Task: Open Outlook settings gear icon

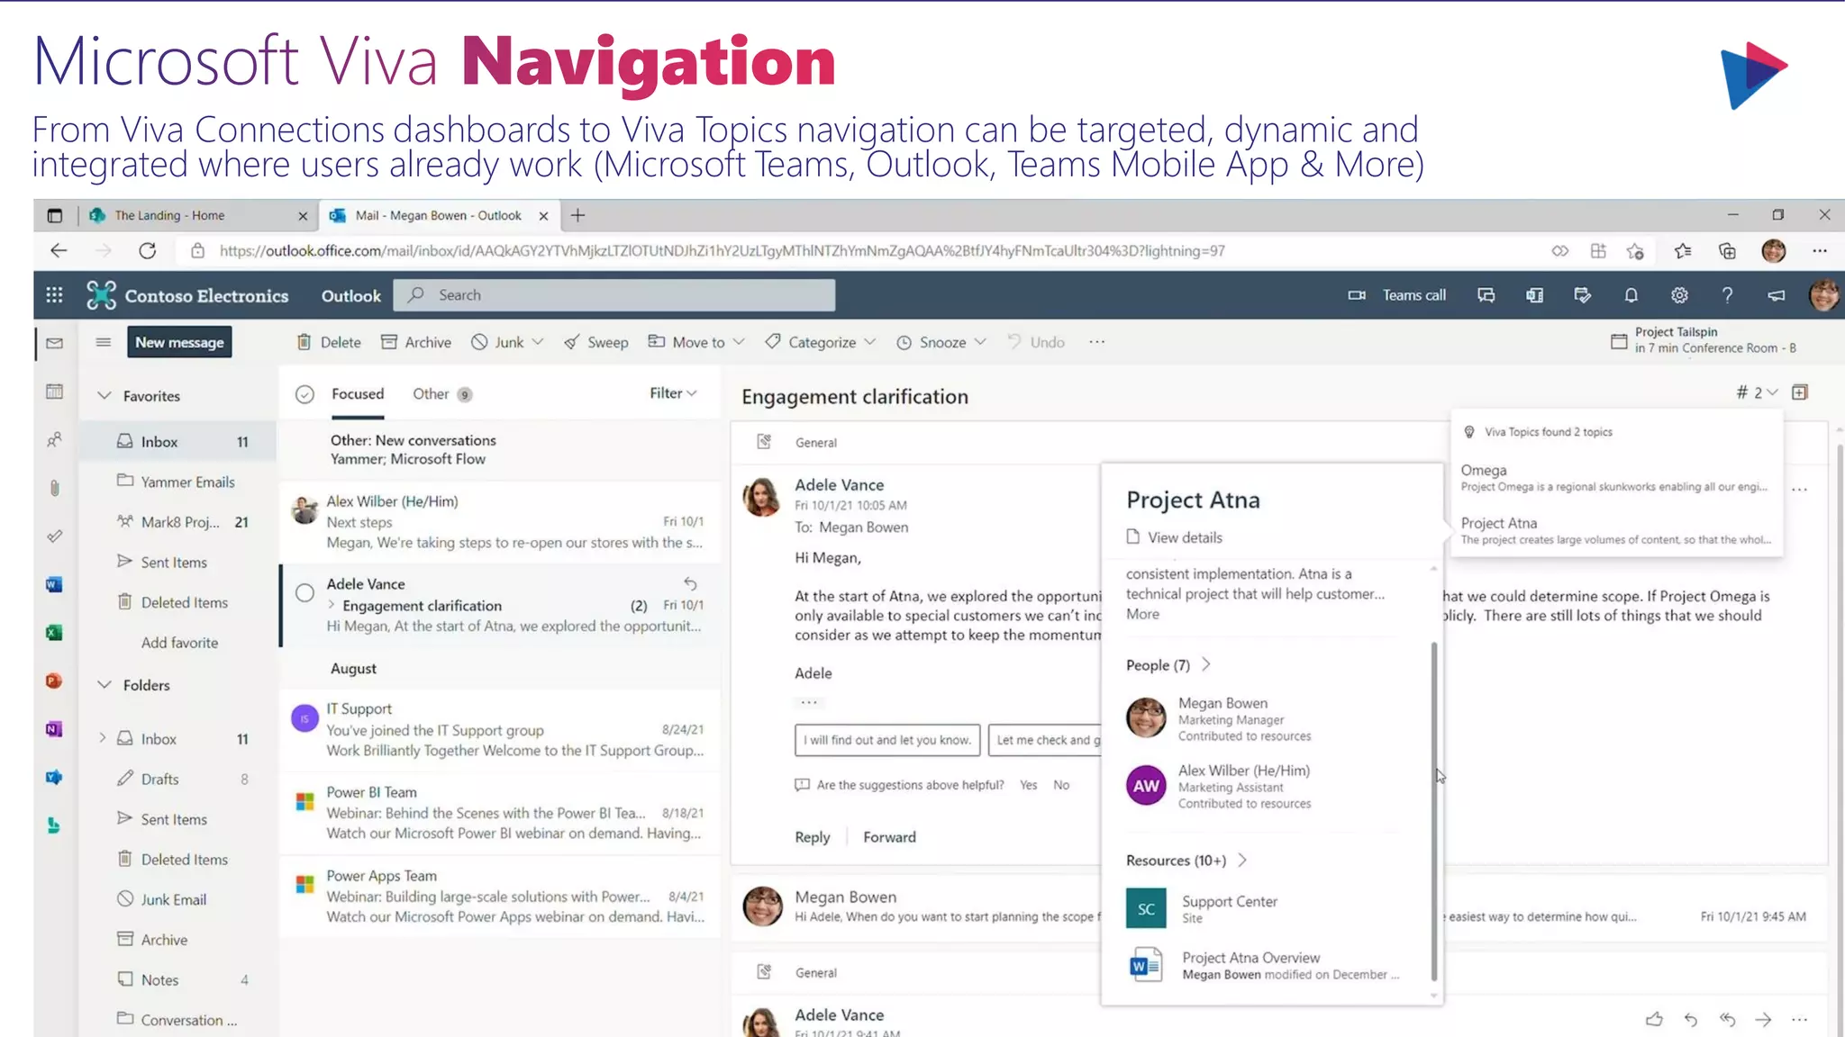Action: (1679, 295)
